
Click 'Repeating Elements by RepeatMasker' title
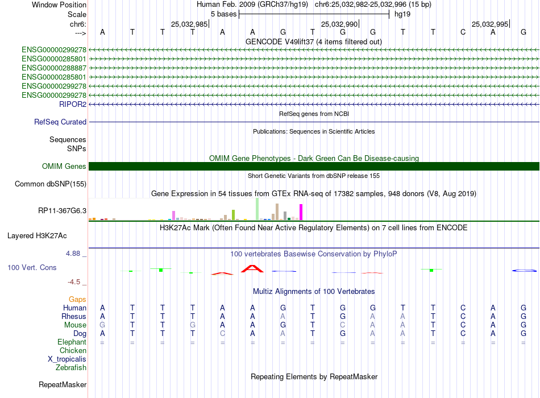click(x=314, y=376)
